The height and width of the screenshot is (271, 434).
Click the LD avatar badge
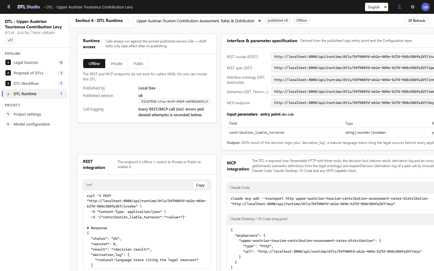pyautogui.click(x=426, y=7)
